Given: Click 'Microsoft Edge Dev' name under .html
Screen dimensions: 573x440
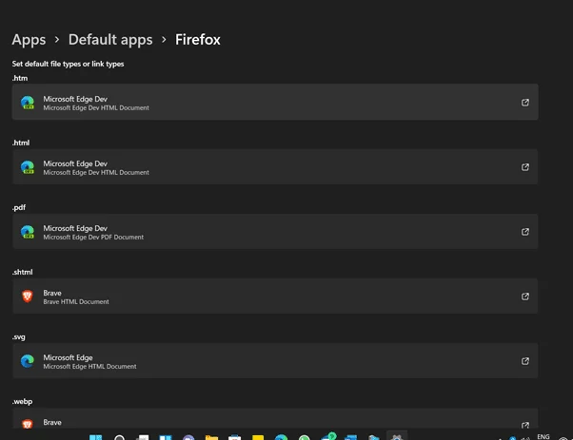Looking at the screenshot, I should [75, 163].
